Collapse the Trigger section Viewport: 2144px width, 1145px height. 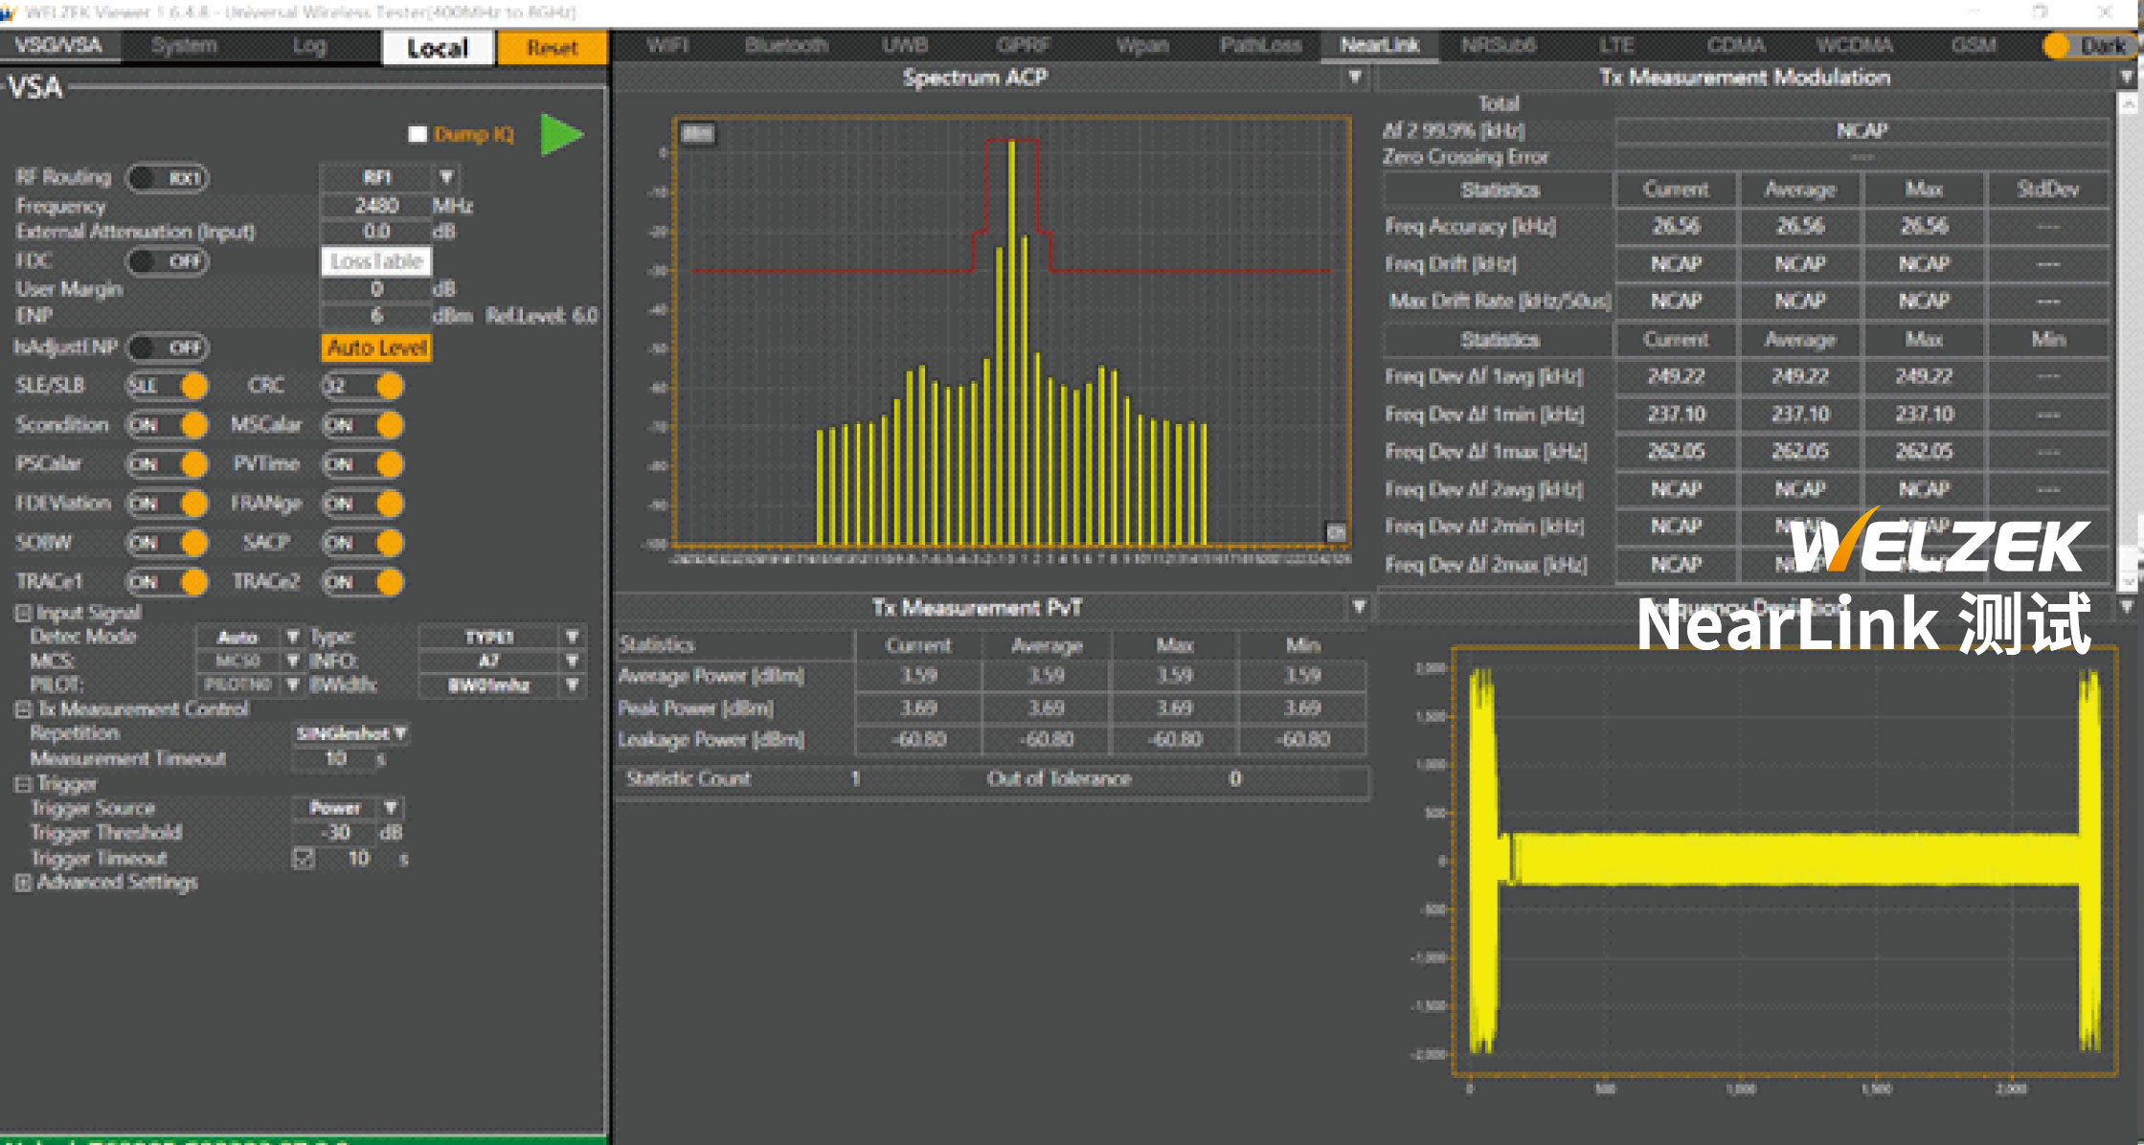(23, 784)
